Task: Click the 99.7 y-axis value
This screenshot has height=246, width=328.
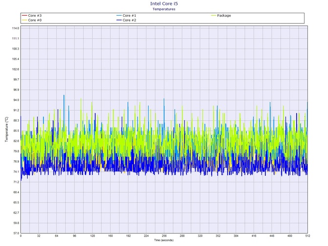Action: point(17,79)
